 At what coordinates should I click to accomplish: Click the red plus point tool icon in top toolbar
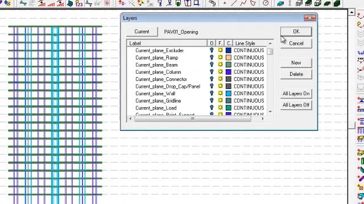click(x=225, y=3)
